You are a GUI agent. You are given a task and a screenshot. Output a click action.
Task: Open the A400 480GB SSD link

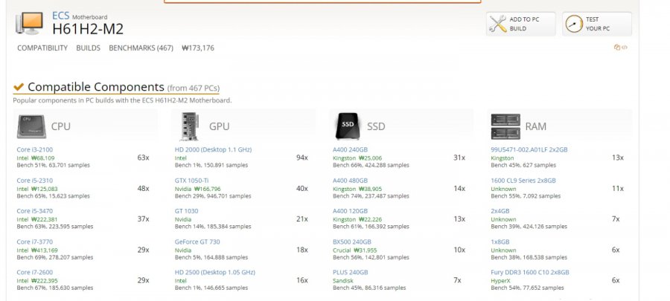(x=350, y=181)
